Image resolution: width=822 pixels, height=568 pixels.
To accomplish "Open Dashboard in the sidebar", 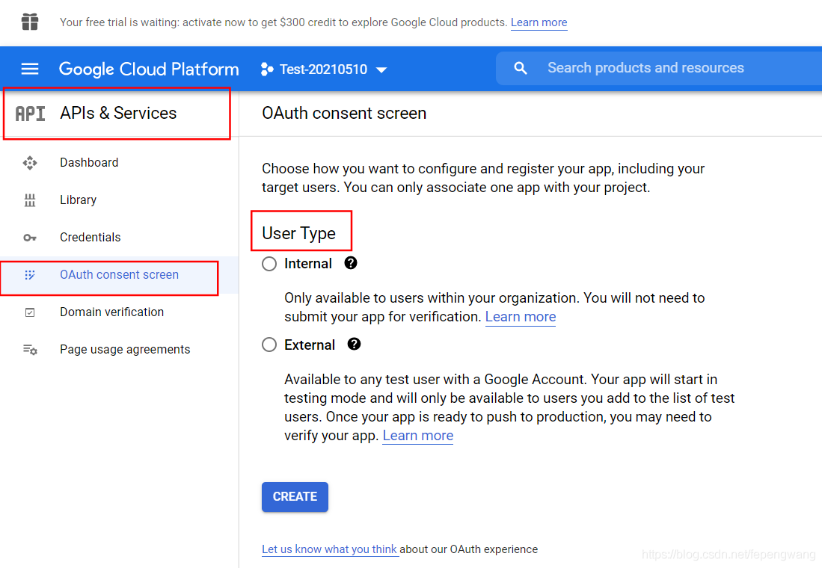I will tap(88, 162).
